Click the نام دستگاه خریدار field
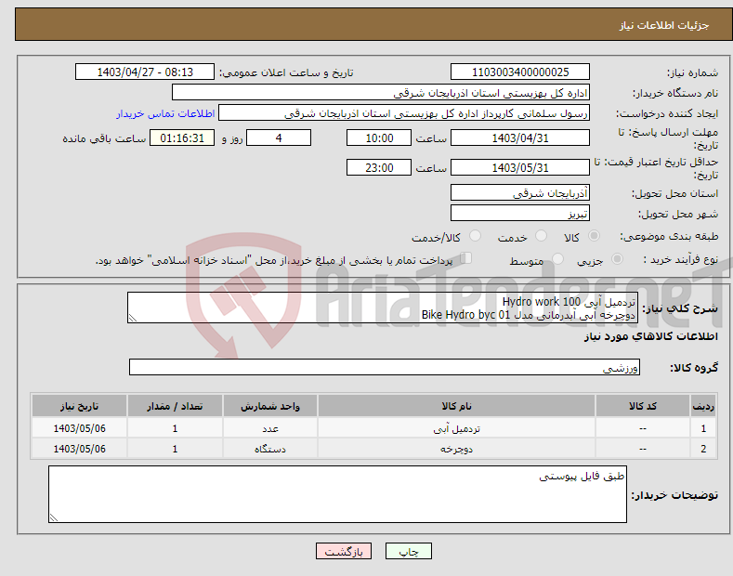 381,93
